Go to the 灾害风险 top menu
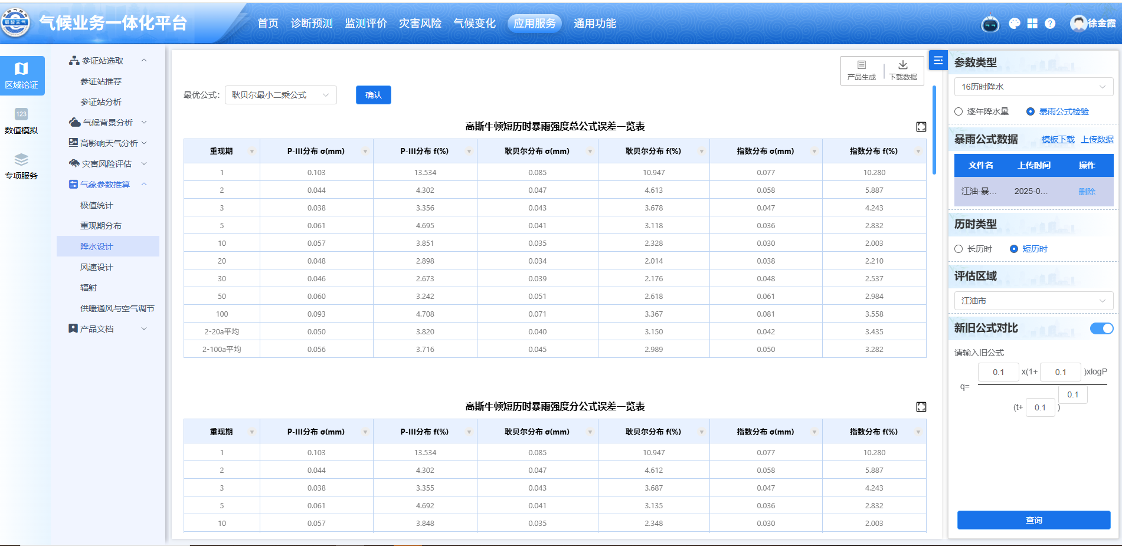Image resolution: width=1122 pixels, height=546 pixels. [420, 24]
